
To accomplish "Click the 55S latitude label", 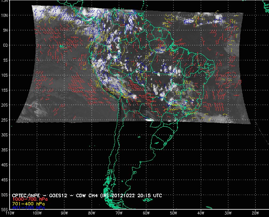I will point(4,209).
